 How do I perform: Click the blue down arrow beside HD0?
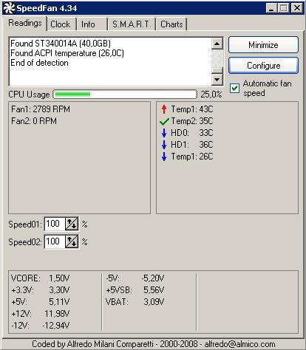pos(164,133)
